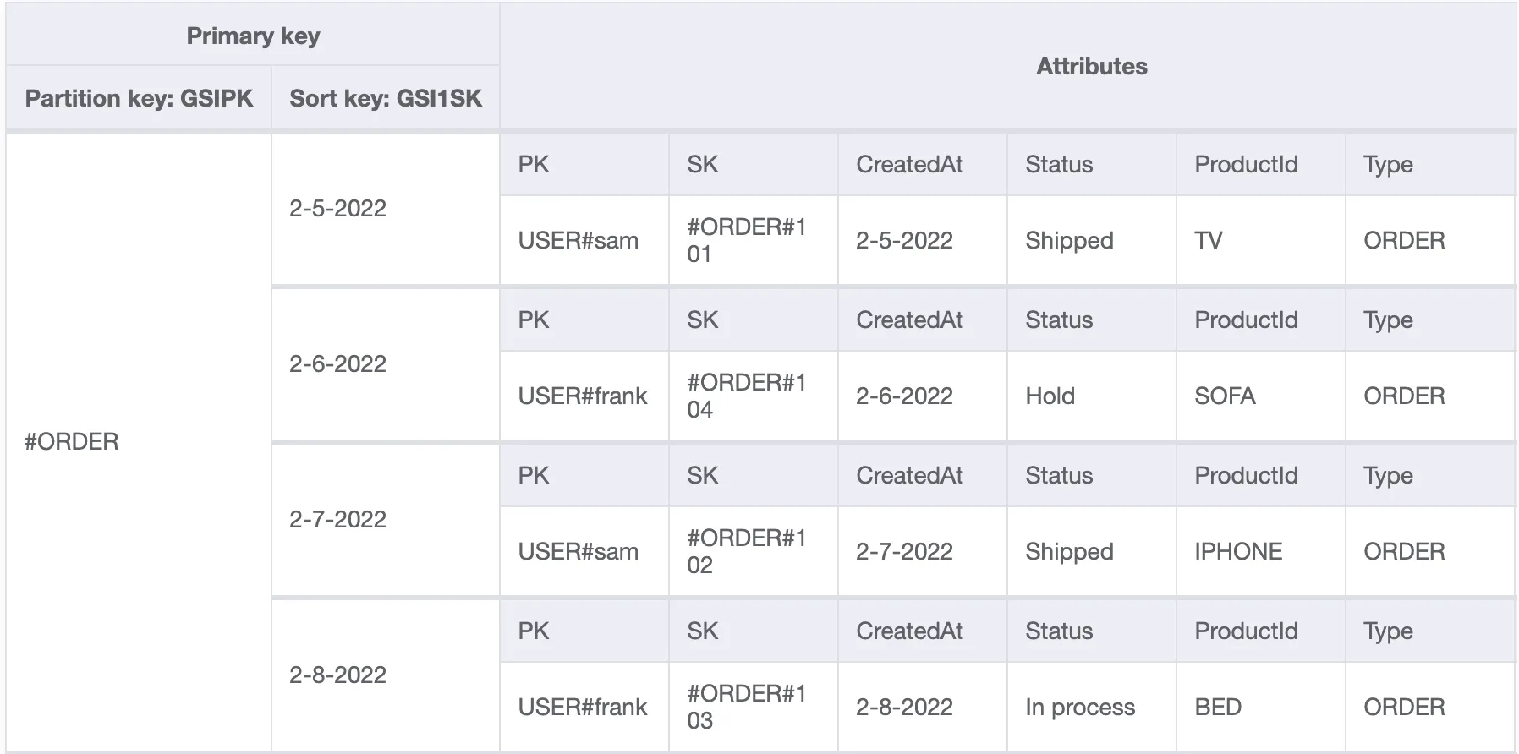Select the #ORDER partition key cell
Screen dimensions: 1519x754
point(139,441)
